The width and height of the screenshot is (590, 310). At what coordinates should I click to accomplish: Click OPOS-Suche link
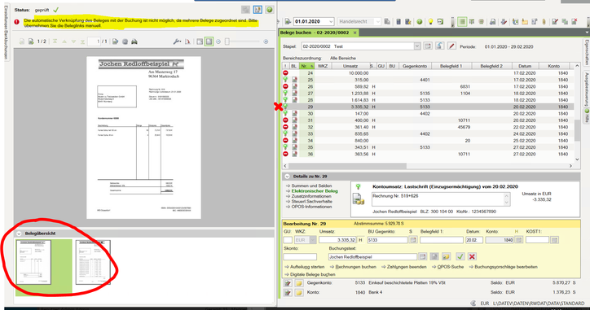point(451,267)
